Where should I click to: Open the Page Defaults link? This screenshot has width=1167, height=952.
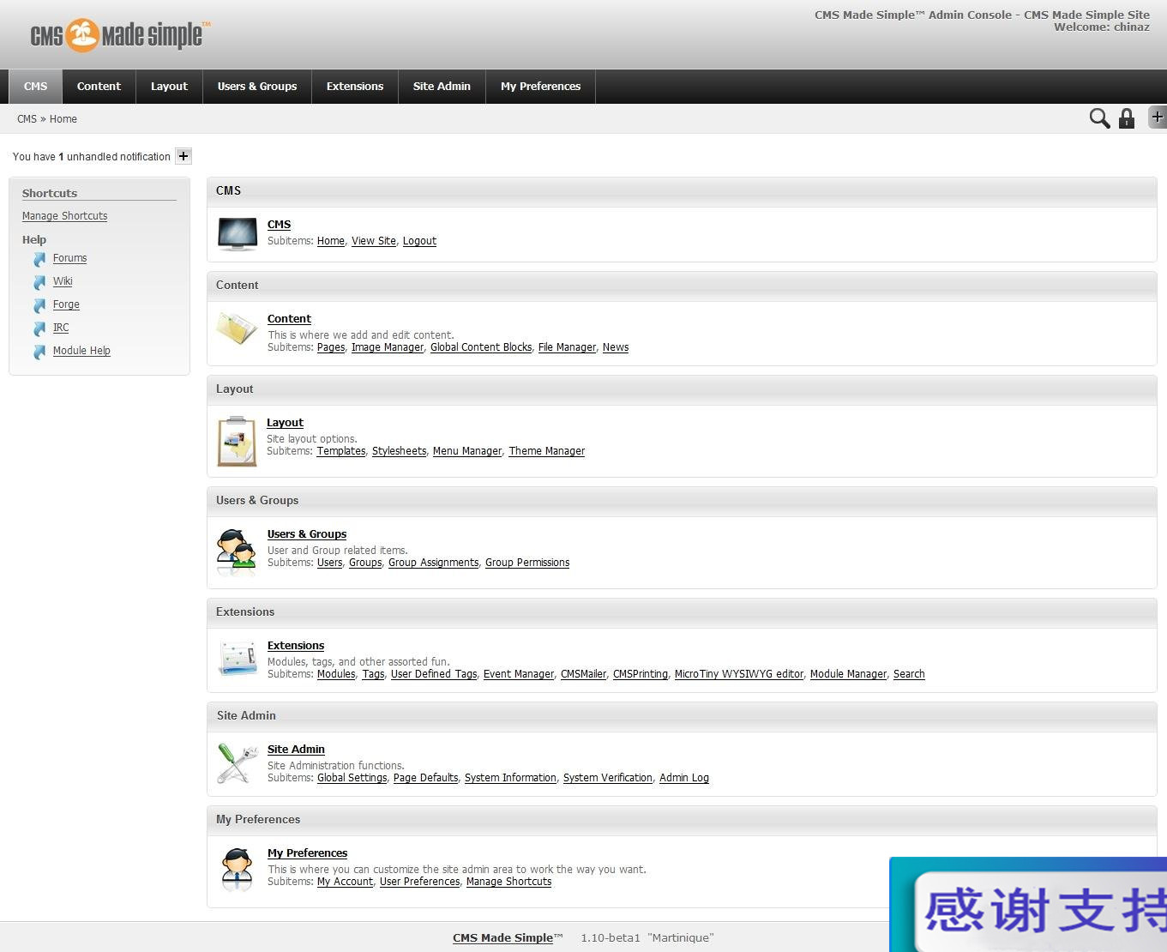click(x=426, y=778)
